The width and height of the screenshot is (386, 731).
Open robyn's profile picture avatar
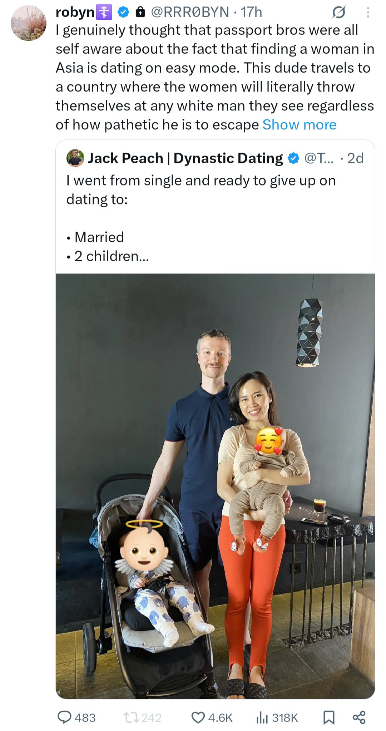tap(29, 23)
